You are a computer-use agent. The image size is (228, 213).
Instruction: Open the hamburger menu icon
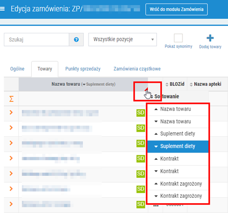point(2,9)
